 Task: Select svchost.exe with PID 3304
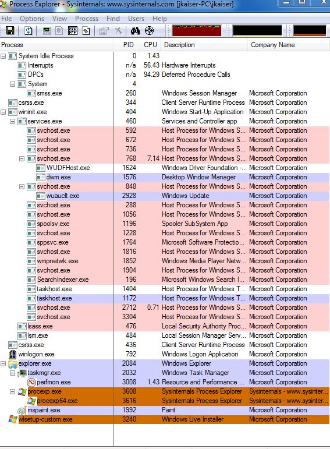(x=165, y=317)
